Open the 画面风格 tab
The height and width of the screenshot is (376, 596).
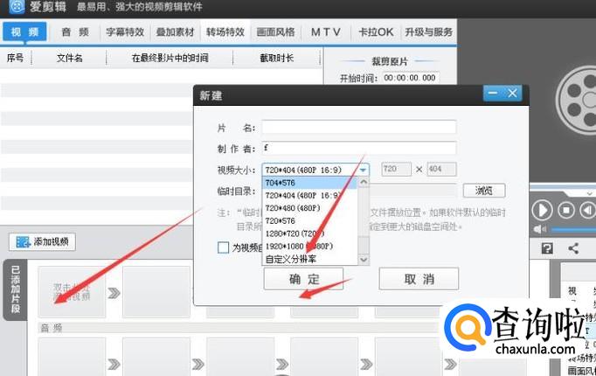275,32
